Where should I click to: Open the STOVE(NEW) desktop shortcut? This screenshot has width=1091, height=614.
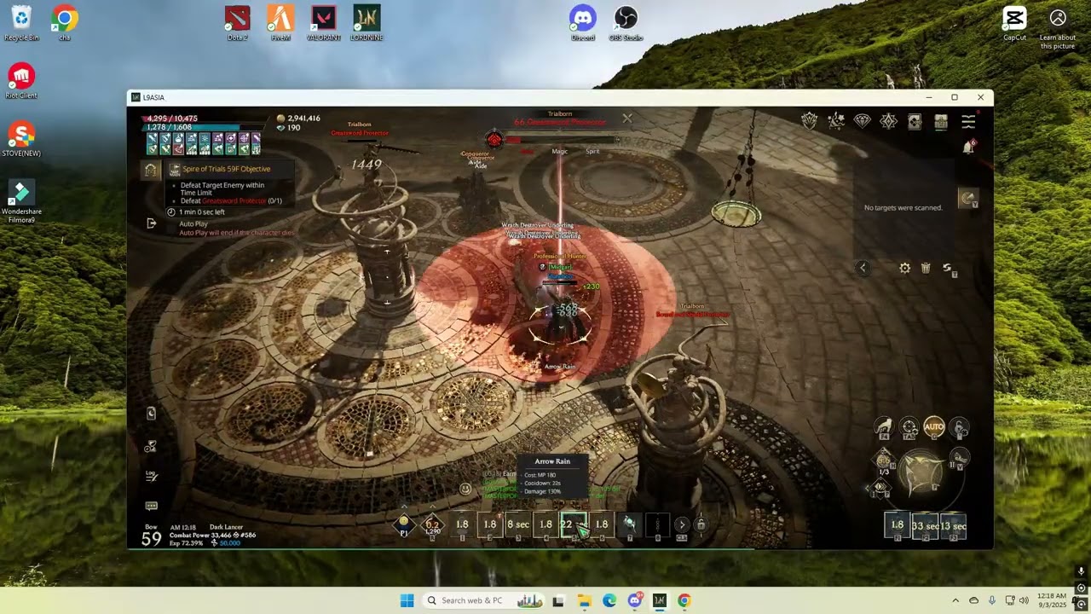click(x=21, y=138)
